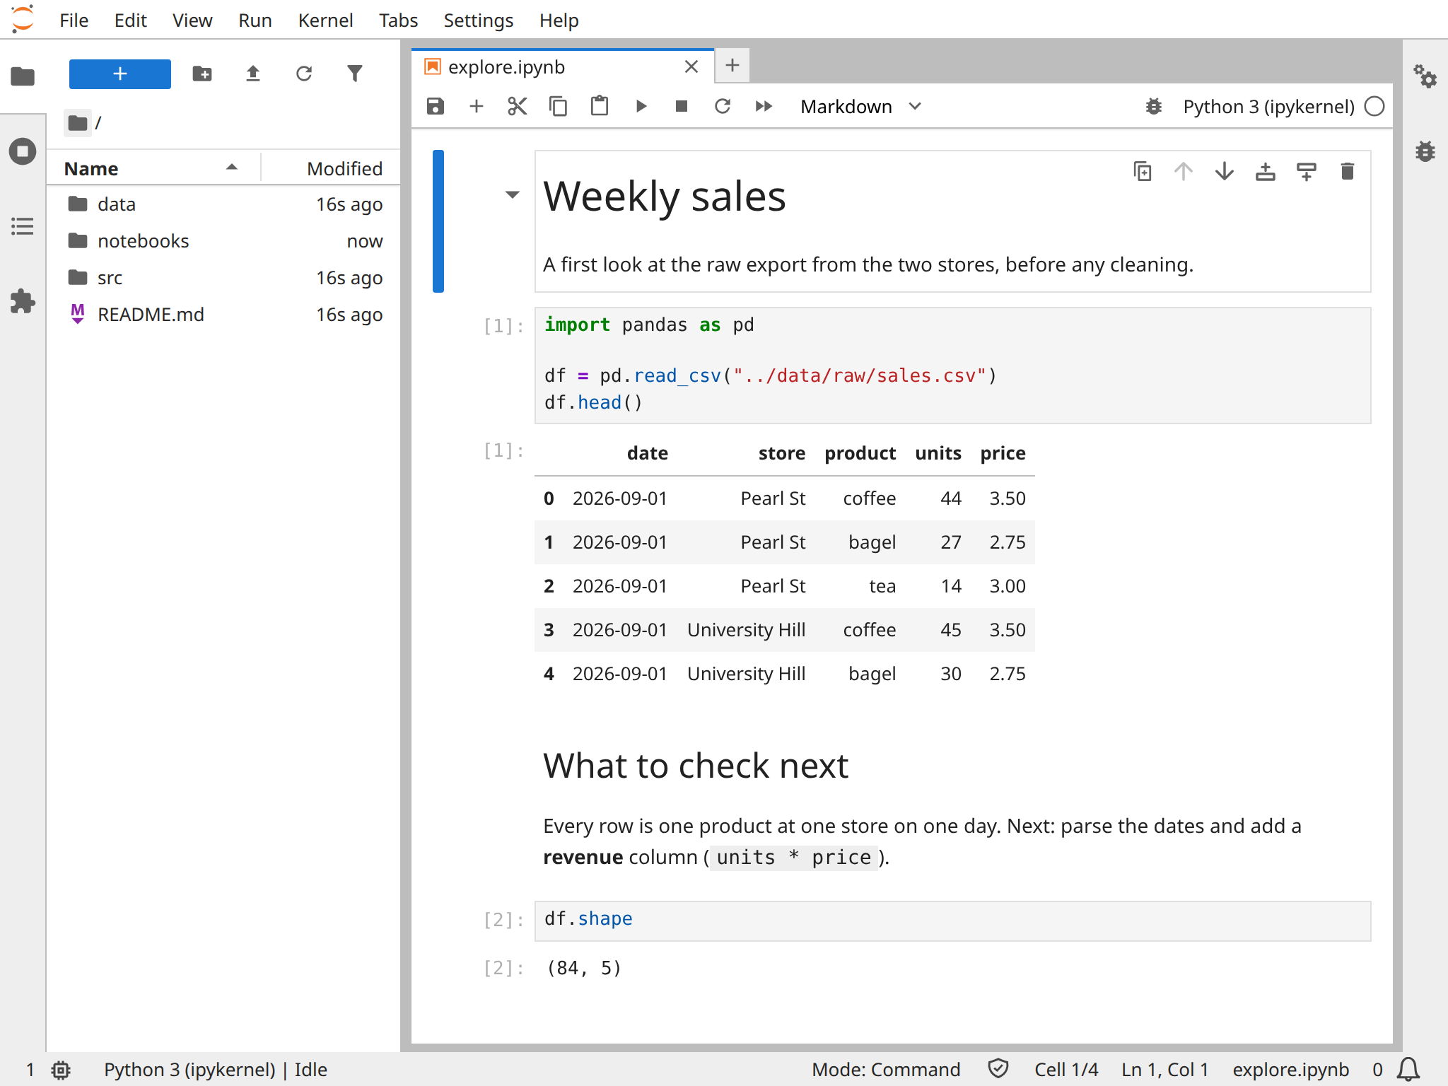Switch to the explore.ipynb tab
Viewport: 1448px width, 1086px height.
563,67
